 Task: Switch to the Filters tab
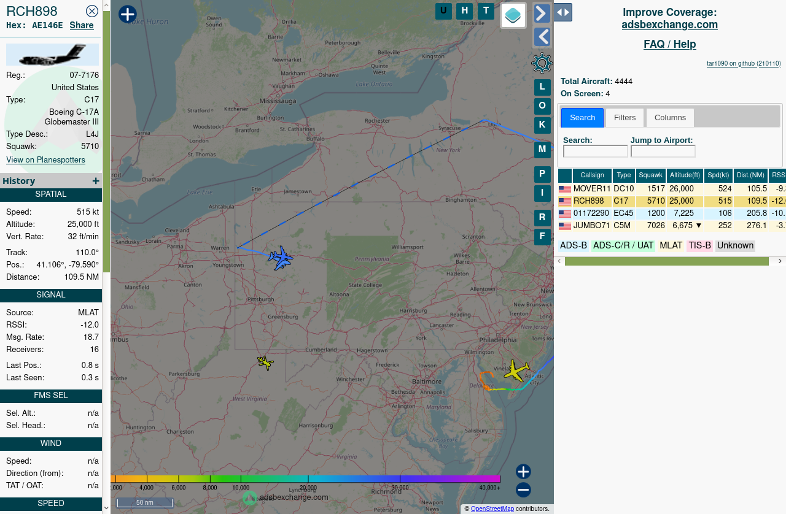click(x=625, y=118)
